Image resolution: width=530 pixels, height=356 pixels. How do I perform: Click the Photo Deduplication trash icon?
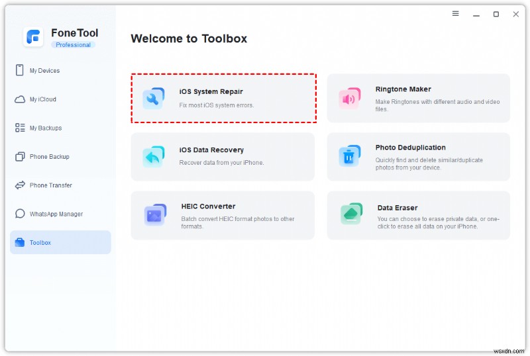click(x=350, y=156)
